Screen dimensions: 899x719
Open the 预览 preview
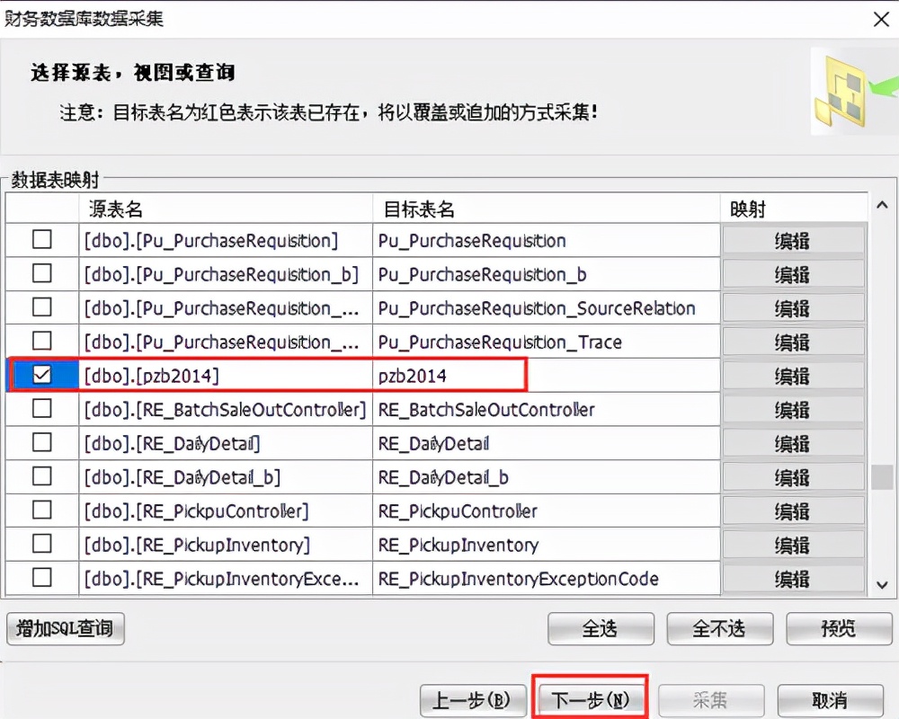pos(838,628)
